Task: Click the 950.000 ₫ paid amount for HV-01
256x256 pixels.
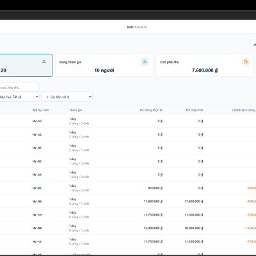Action: (155, 188)
